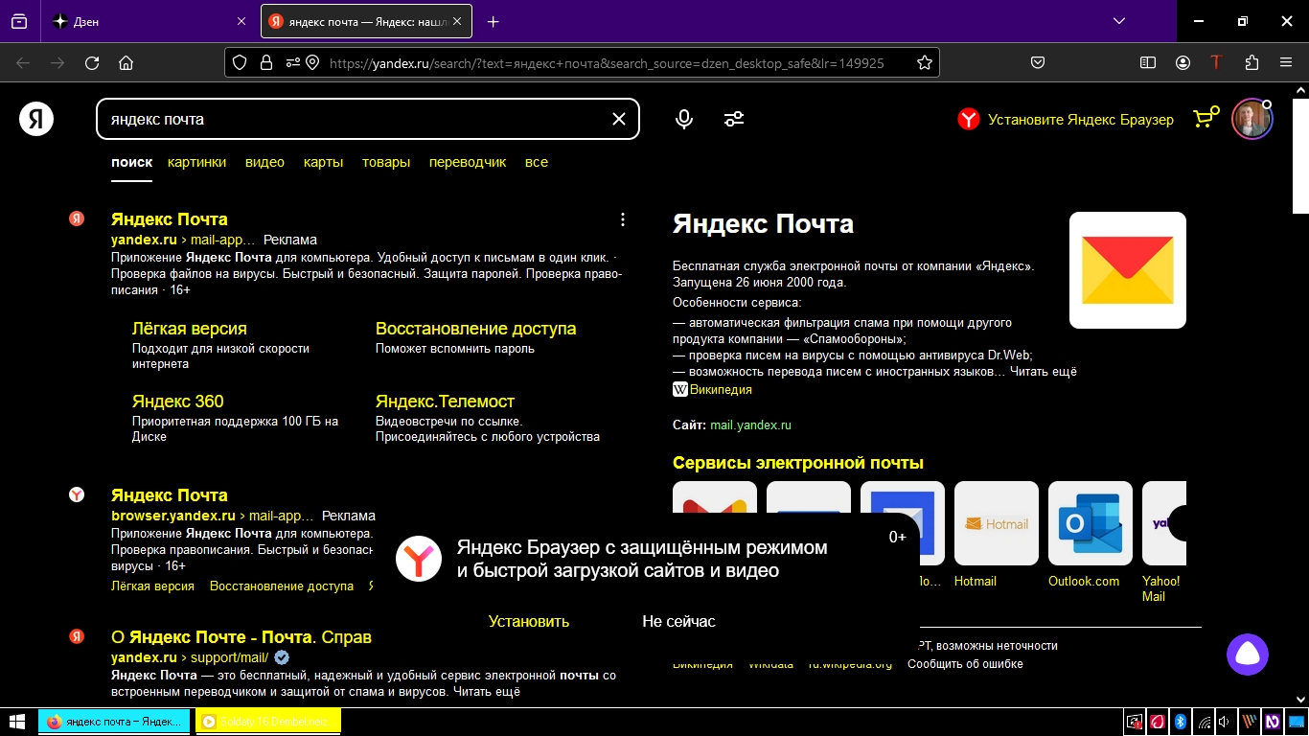The image size is (1309, 736).
Task: Open the volume speaker tray icon
Action: (x=1226, y=722)
